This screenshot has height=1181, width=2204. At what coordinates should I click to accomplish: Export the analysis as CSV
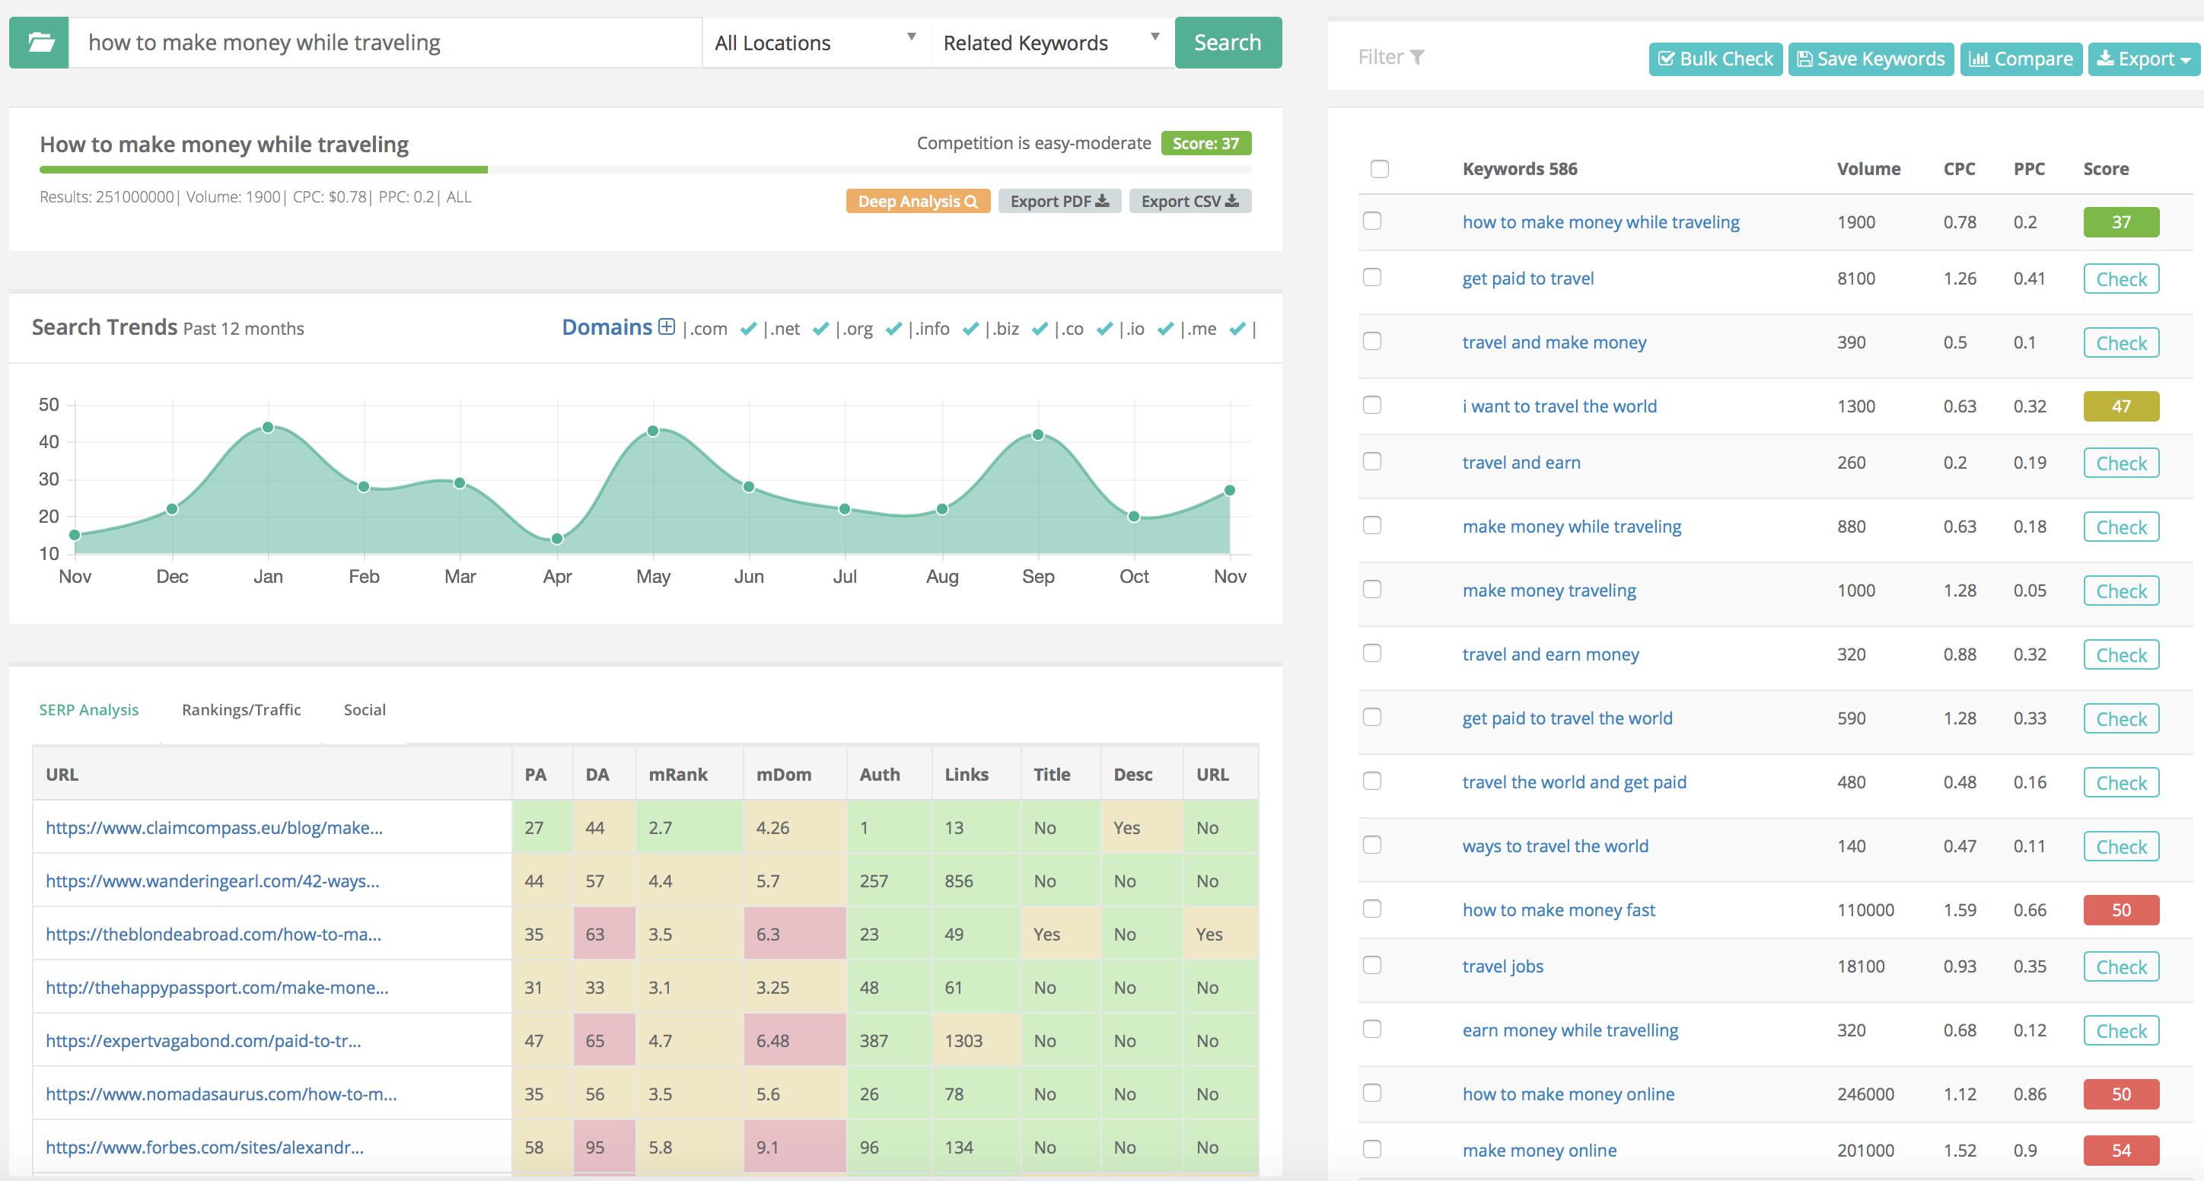coord(1190,200)
